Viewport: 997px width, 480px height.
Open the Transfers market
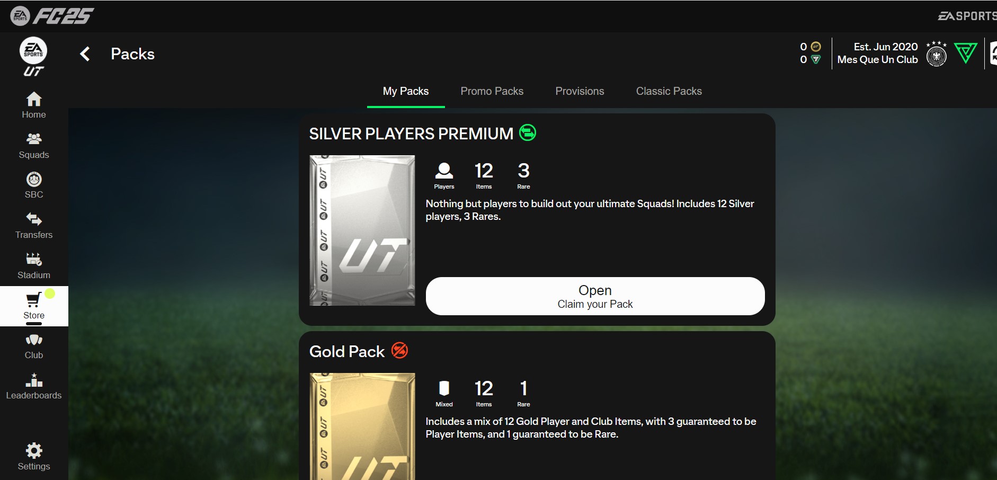34,226
